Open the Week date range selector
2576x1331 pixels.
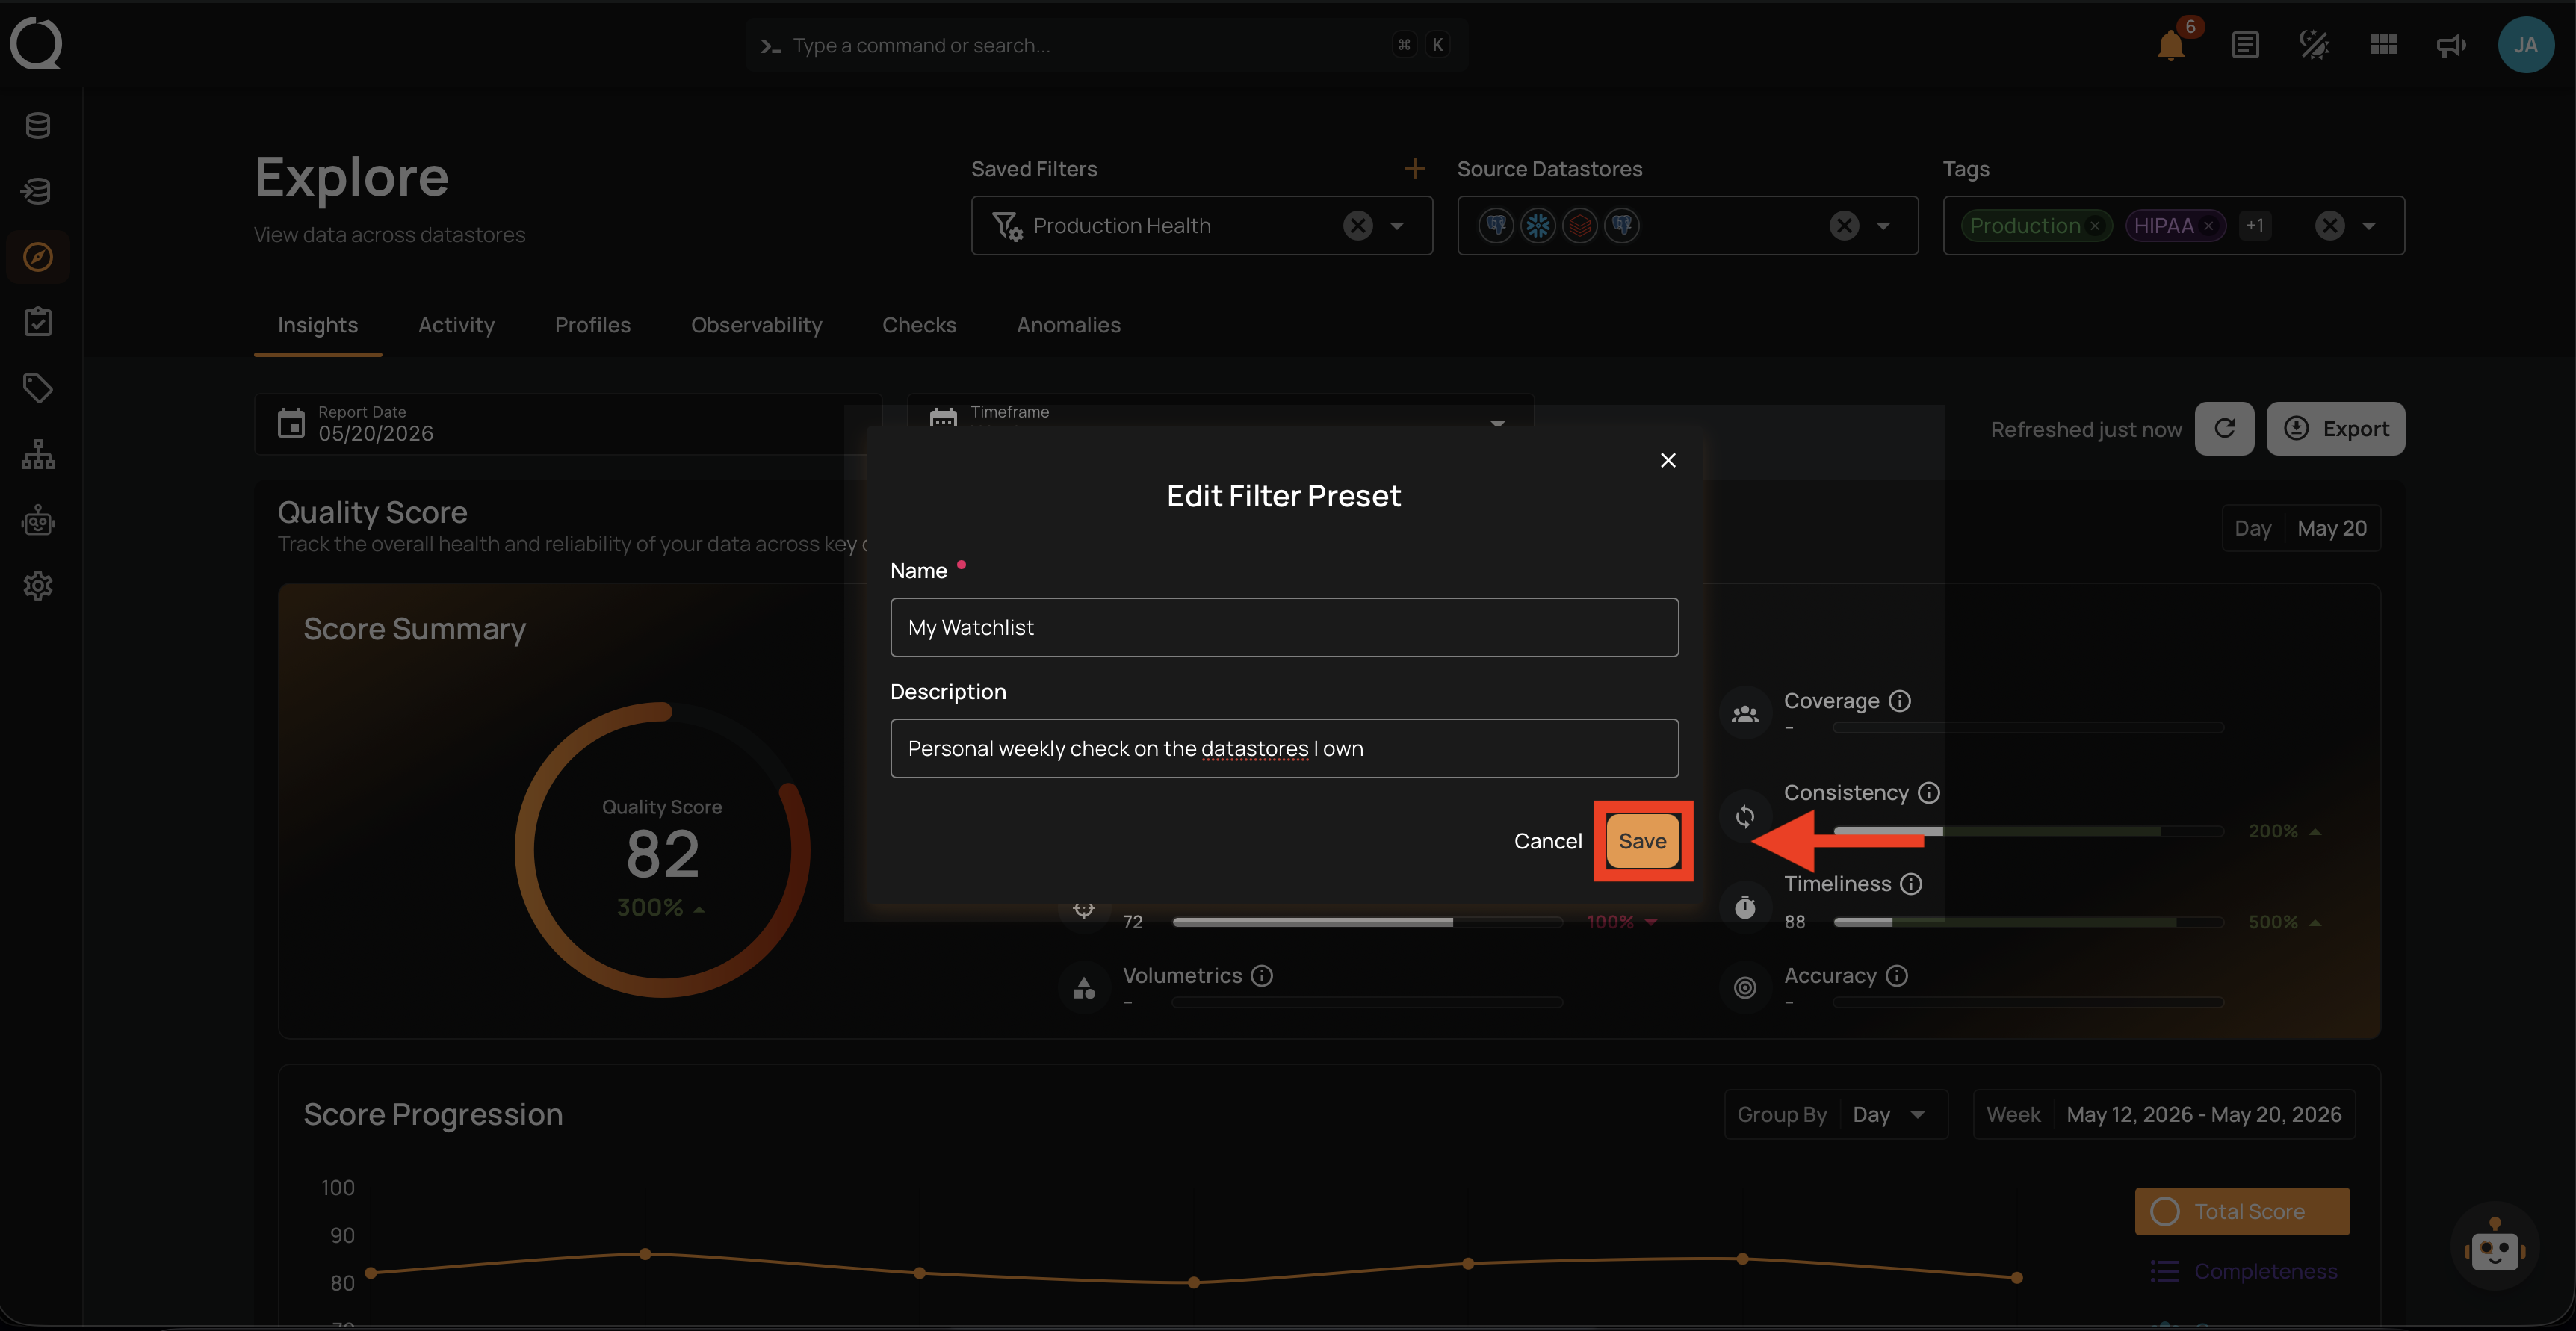pyautogui.click(x=2163, y=1114)
